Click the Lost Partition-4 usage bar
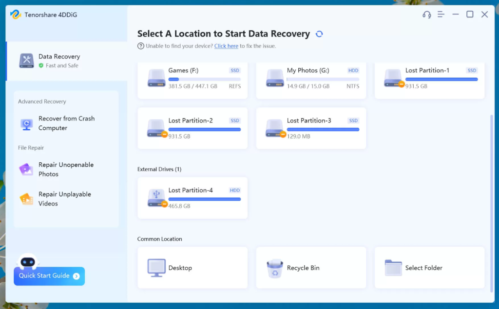499x309 pixels. tap(204, 199)
